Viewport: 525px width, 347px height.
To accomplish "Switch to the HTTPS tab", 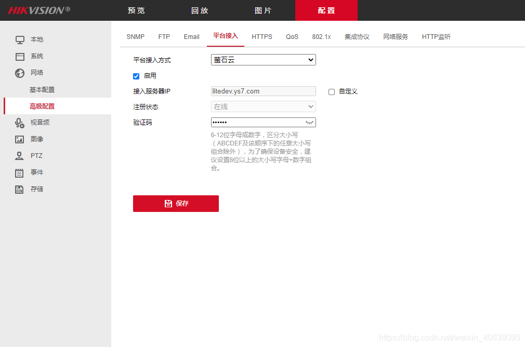I will click(x=262, y=36).
